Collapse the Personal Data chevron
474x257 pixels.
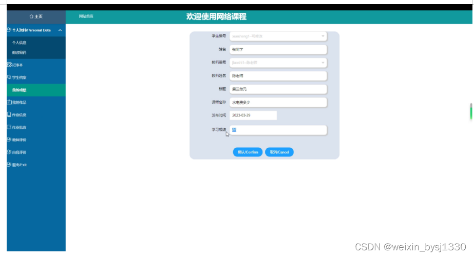[60, 30]
